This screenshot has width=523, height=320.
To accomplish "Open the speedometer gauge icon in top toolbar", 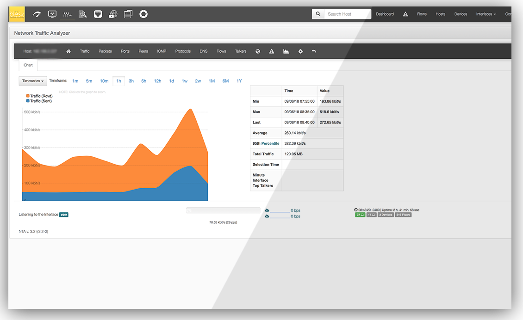I will click(x=37, y=14).
